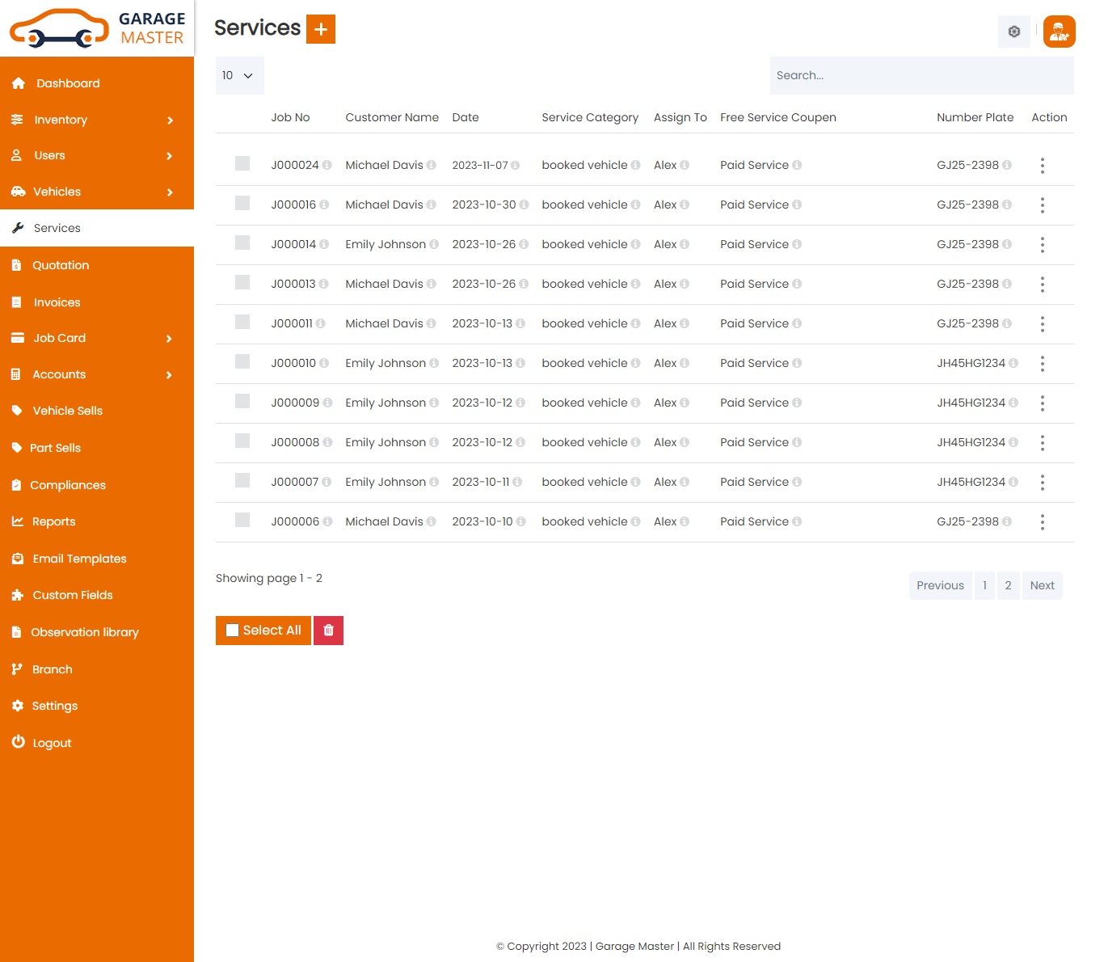Image resolution: width=1104 pixels, height=962 pixels.
Task: Click the Reports chart icon
Action: coord(18,521)
